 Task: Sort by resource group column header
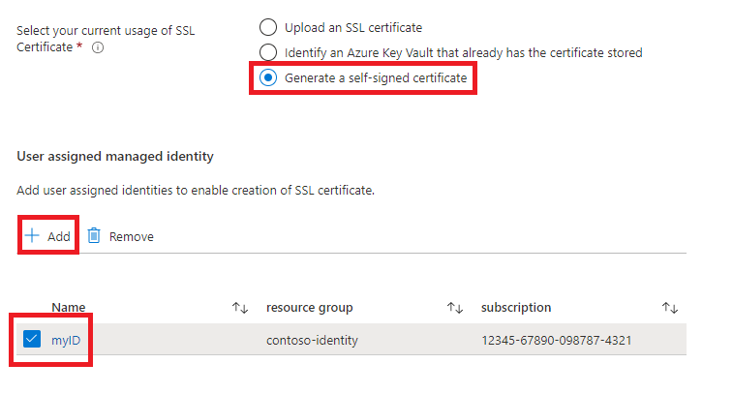pos(309,308)
